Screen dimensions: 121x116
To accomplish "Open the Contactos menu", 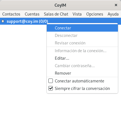I will pos(11,14).
